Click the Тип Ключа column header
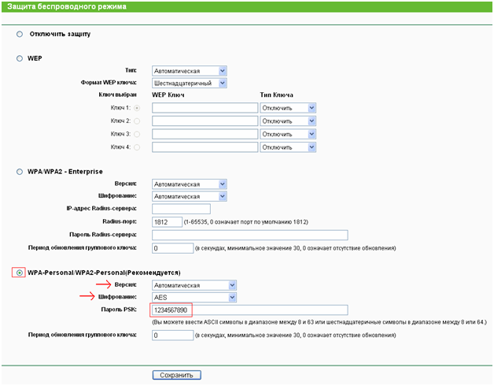Image resolution: width=494 pixels, height=386 pixels. pyautogui.click(x=276, y=95)
